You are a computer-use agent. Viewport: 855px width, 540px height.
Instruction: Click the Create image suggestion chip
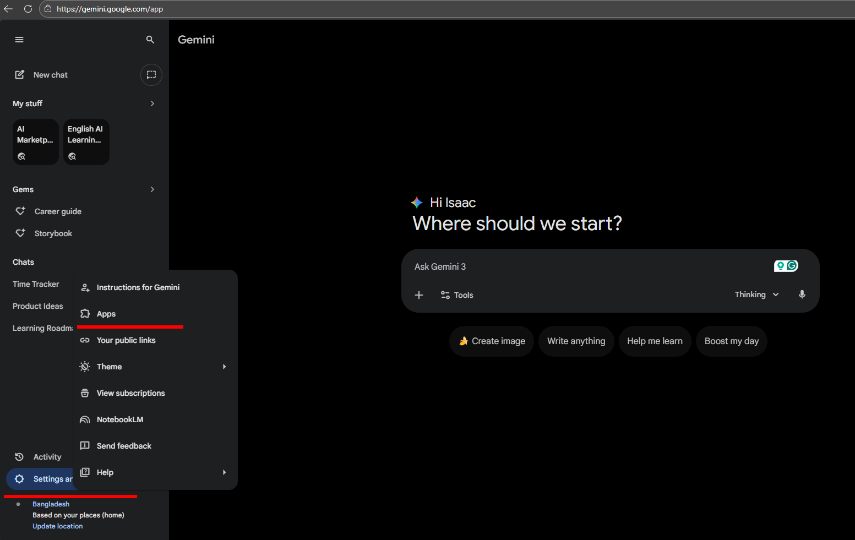pyautogui.click(x=492, y=341)
